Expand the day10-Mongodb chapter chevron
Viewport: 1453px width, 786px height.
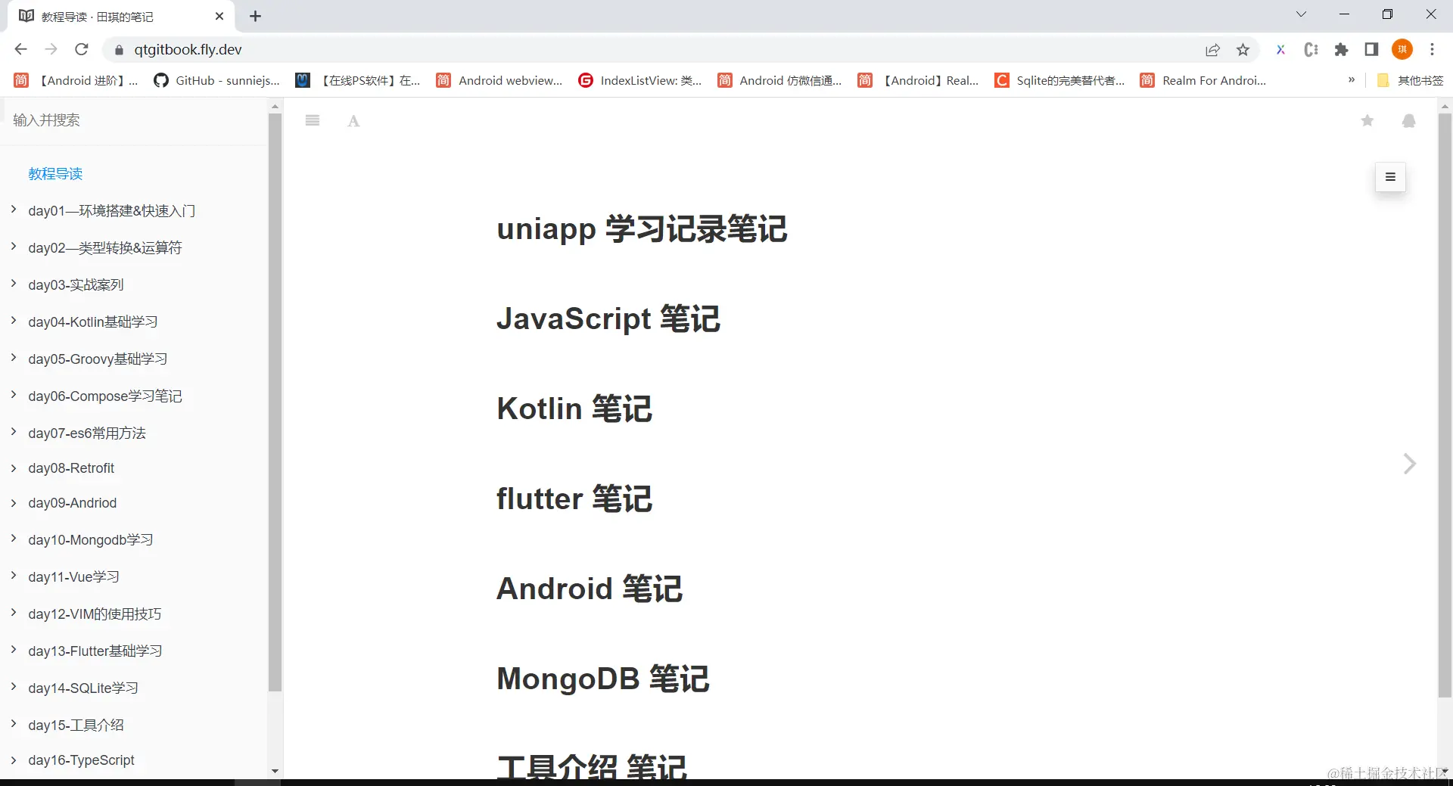14,539
